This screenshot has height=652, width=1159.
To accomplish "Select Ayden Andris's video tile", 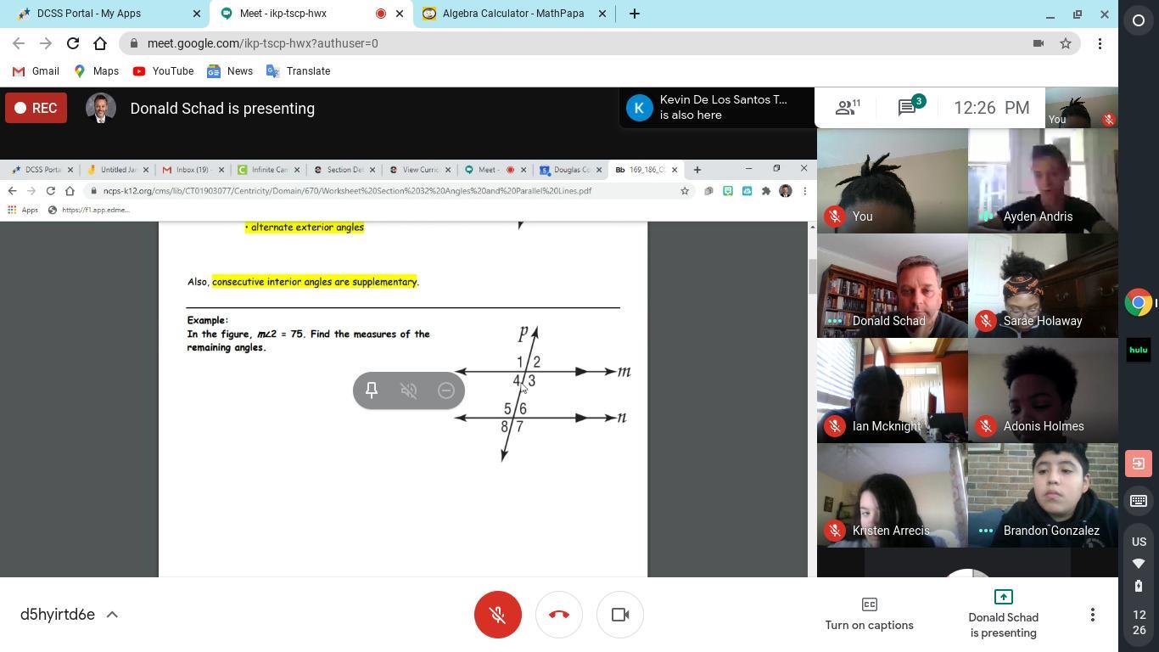I will tap(1043, 181).
